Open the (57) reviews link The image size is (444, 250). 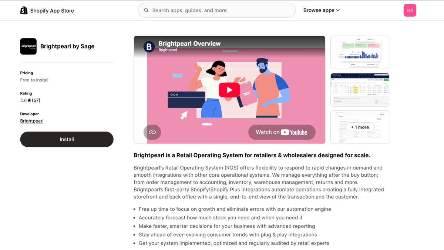click(x=36, y=100)
